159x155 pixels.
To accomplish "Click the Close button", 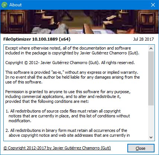I will [141, 148].
